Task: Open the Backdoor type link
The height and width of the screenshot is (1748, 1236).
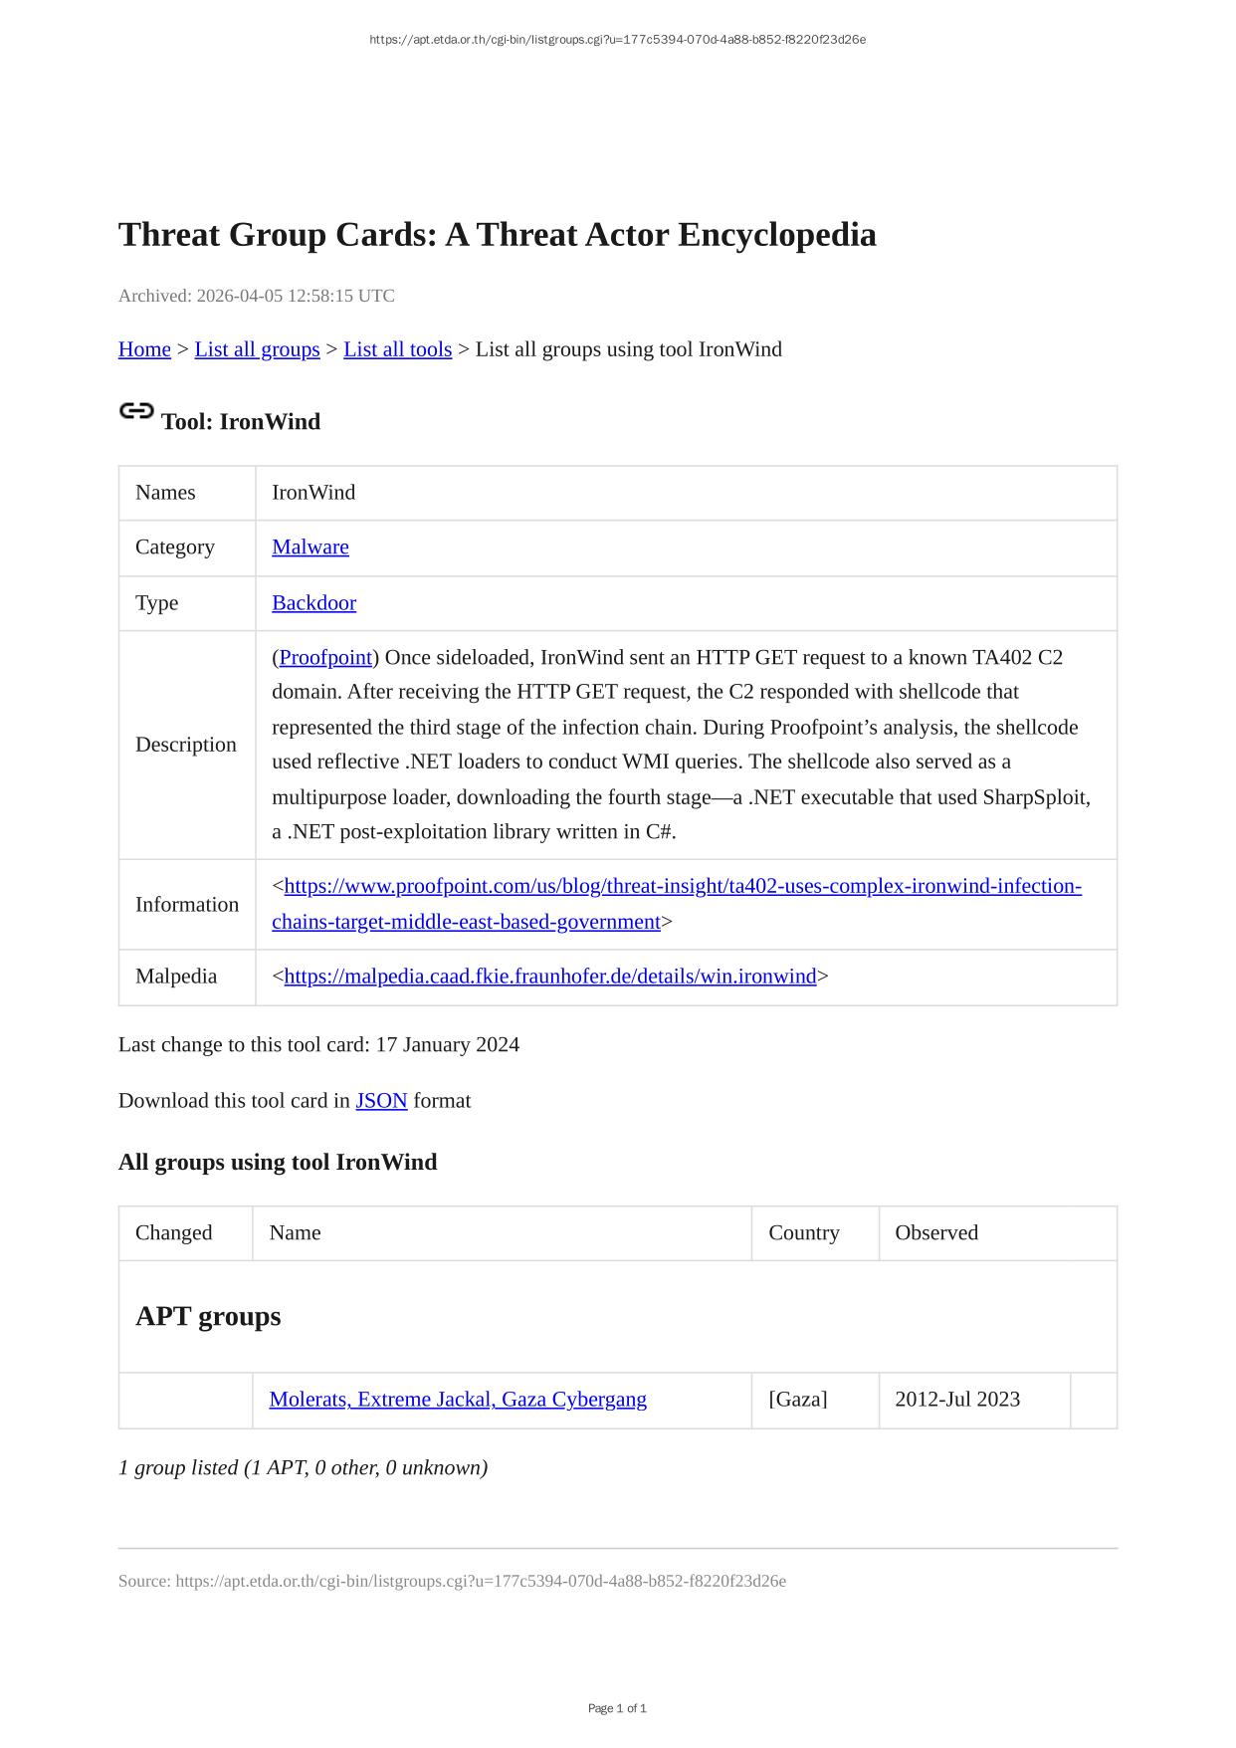Action: tap(313, 603)
